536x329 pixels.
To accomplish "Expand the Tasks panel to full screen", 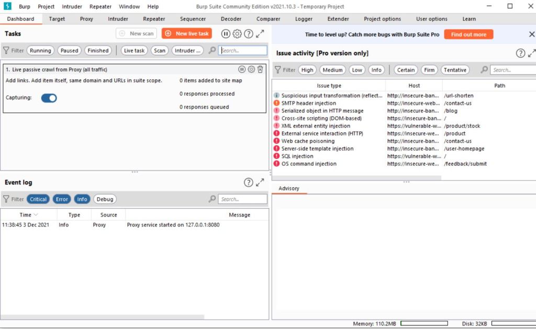I will coord(261,33).
